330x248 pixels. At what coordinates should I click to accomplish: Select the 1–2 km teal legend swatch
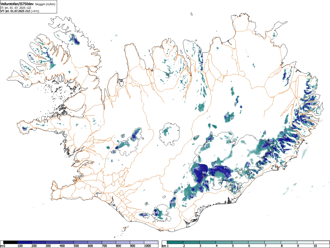(x=175, y=242)
